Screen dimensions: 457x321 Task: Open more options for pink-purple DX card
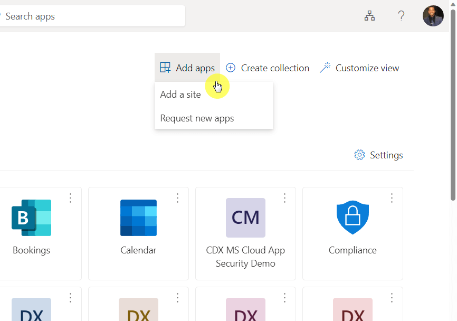[x=285, y=298]
